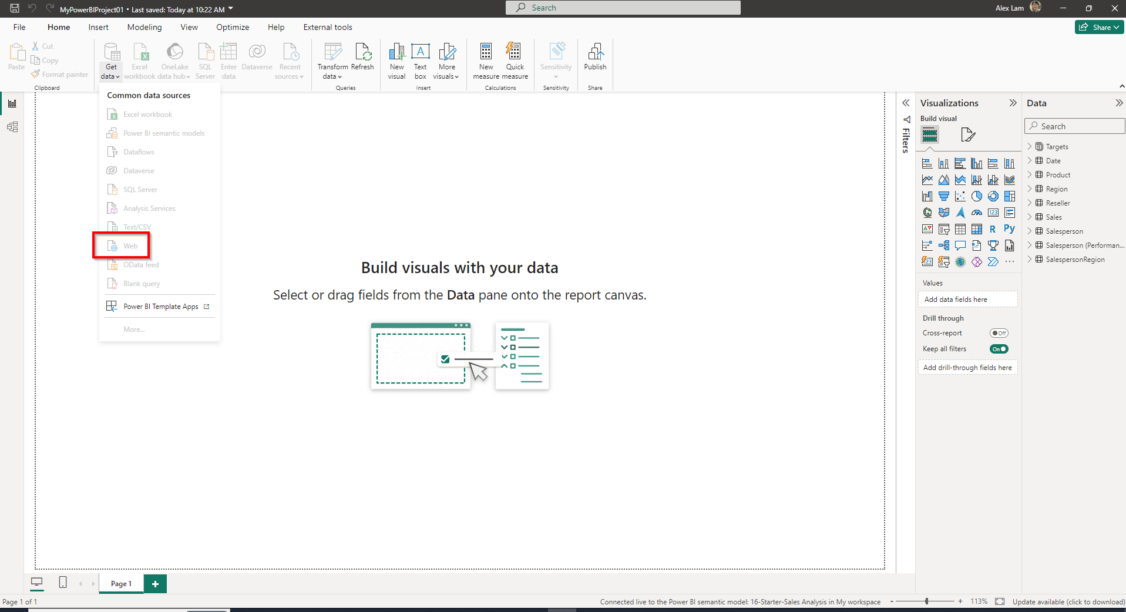
Task: Insert a Funnel chart visual
Action: 944,196
